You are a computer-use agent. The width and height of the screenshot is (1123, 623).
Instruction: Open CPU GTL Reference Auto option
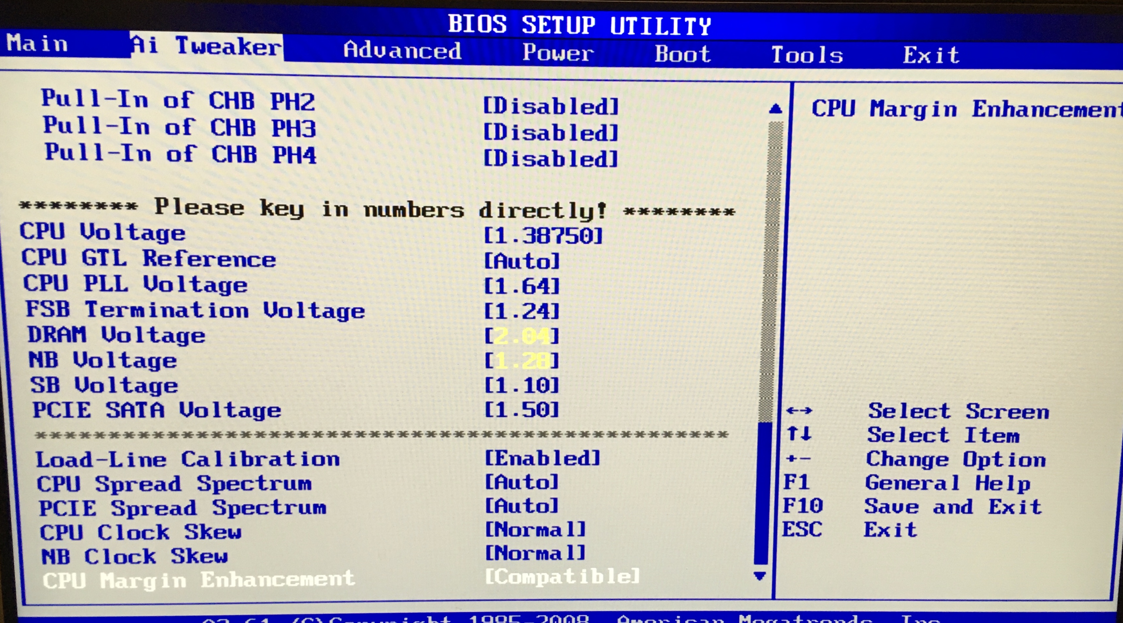pos(522,261)
